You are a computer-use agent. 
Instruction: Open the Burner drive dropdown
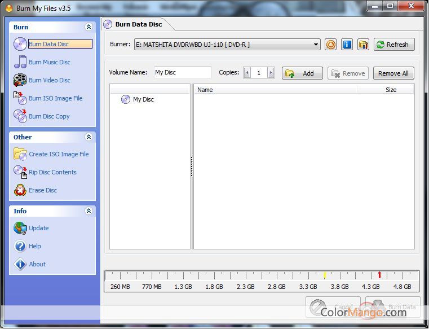pyautogui.click(x=227, y=45)
